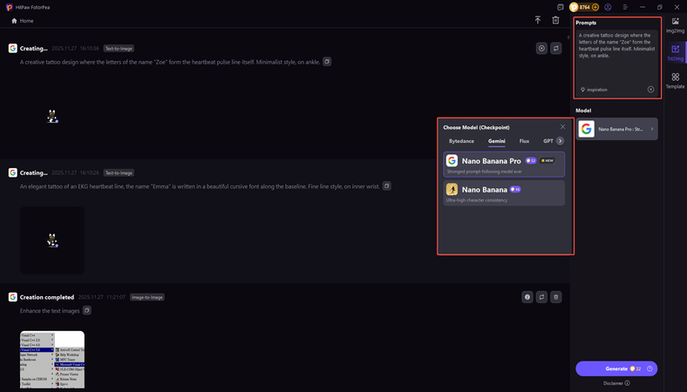Viewport: 687px width, 392px height.
Task: Show info for the completed creation
Action: coord(527,297)
